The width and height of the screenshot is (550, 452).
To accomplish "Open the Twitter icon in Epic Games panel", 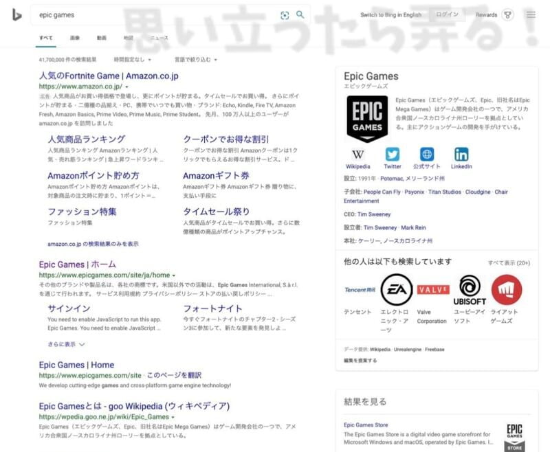I will pos(392,155).
